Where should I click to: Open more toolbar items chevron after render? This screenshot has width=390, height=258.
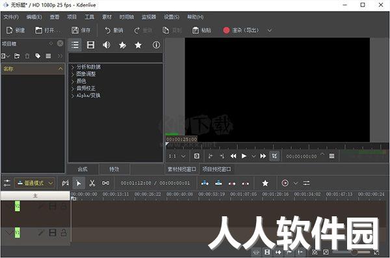tap(270, 31)
